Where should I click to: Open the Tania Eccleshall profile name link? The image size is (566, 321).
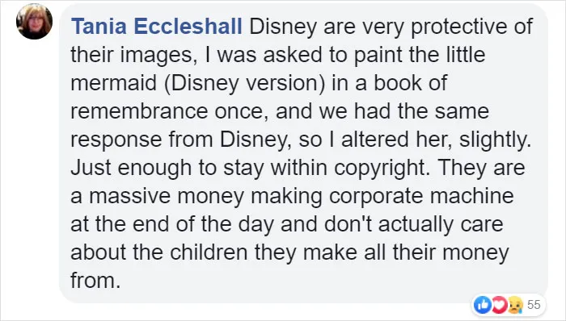(156, 27)
